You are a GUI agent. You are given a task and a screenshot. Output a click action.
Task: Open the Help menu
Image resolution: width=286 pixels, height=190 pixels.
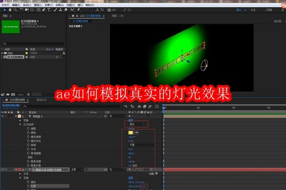pyautogui.click(x=89, y=5)
